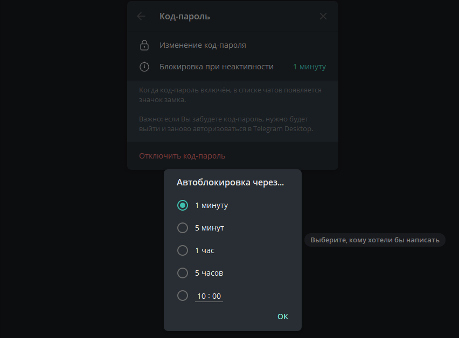This screenshot has width=459, height=338.
Task: Open Изменение код-пароля option
Action: coord(203,46)
